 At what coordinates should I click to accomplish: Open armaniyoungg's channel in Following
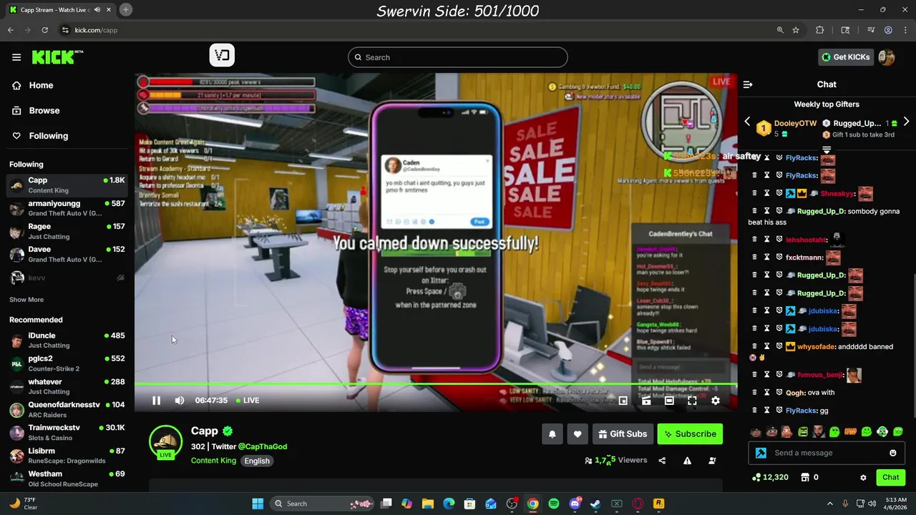(67, 208)
